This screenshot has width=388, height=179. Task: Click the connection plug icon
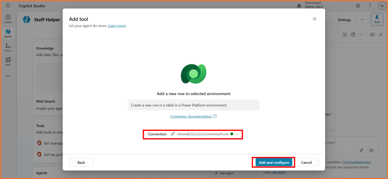point(173,134)
